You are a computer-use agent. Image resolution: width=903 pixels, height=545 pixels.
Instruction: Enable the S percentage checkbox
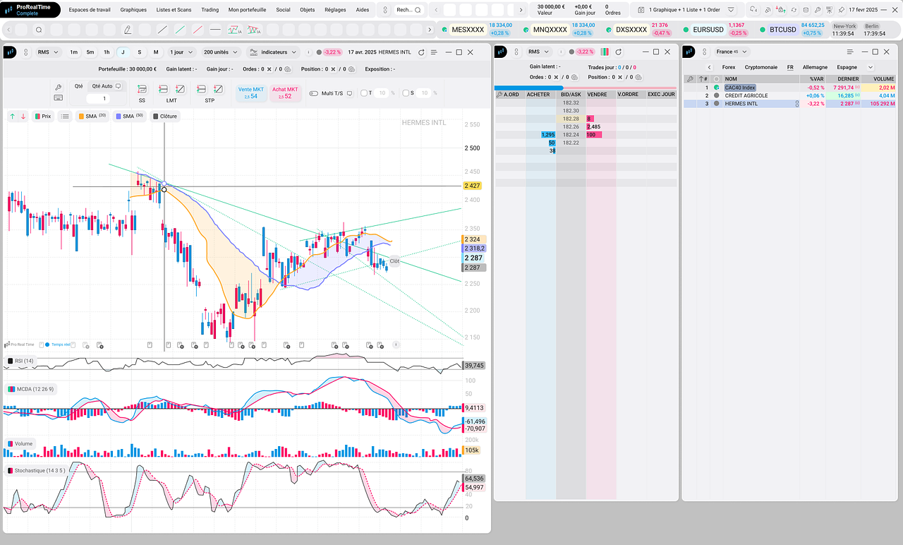[406, 93]
